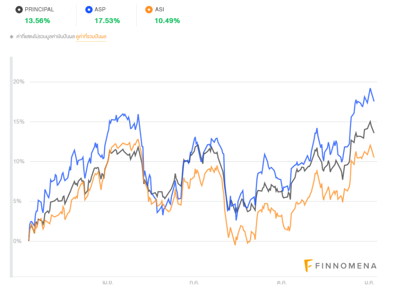Toggle the ASI series name label

click(160, 9)
